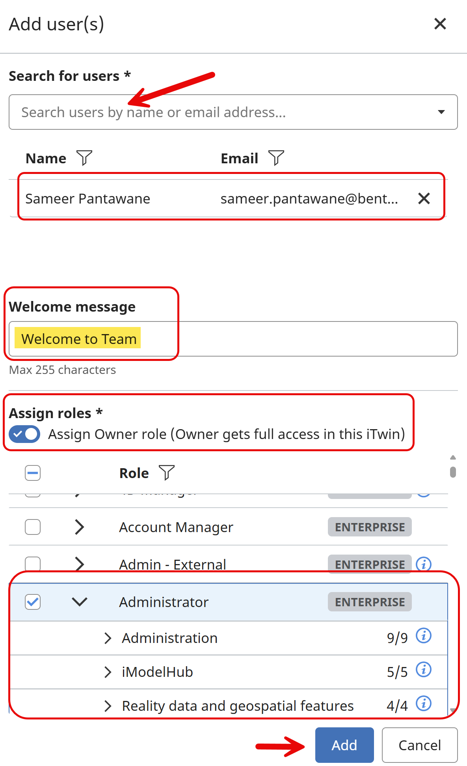Click the Role column filter icon
Viewport: 467px width, 766px height.
pos(166,473)
